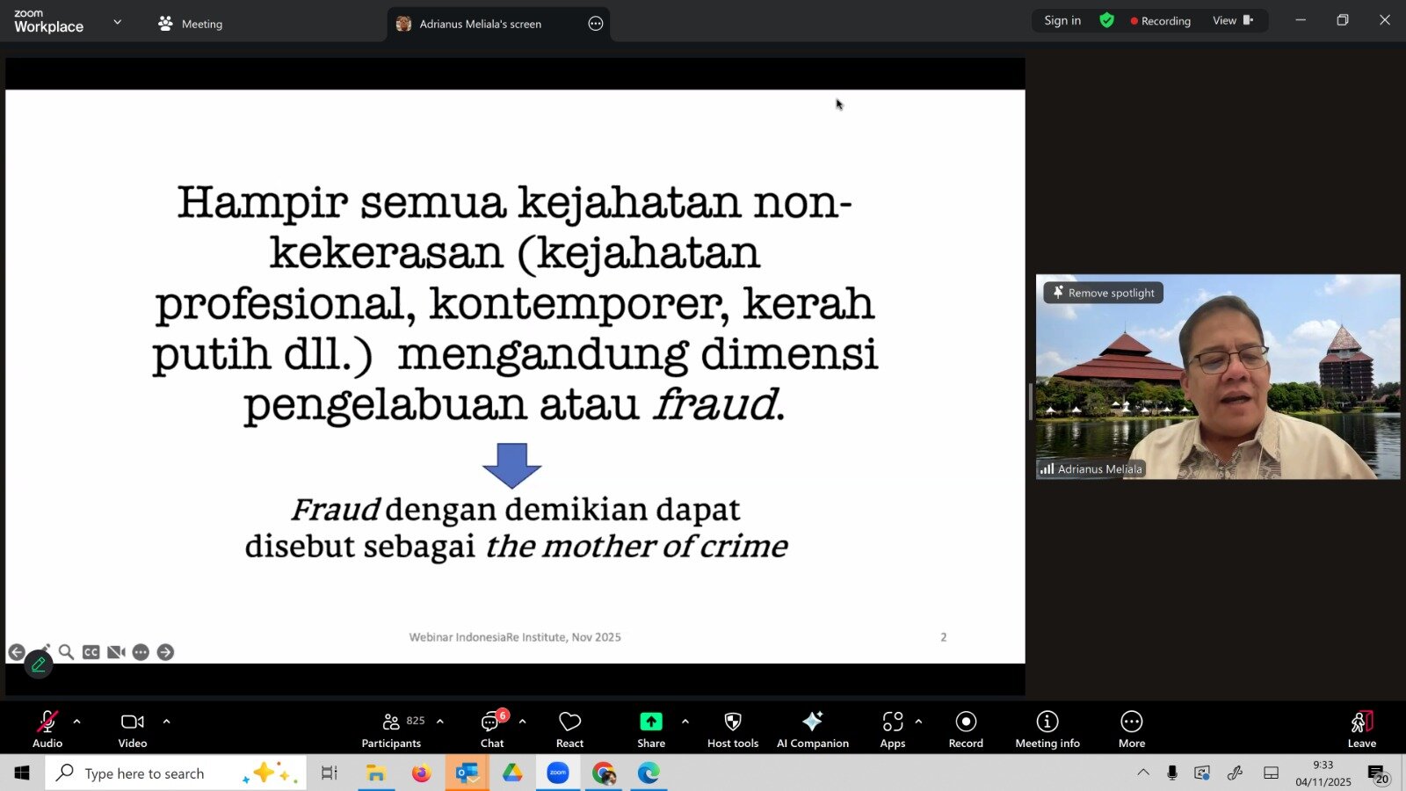
Task: Open Meeting info details
Action: point(1047,728)
